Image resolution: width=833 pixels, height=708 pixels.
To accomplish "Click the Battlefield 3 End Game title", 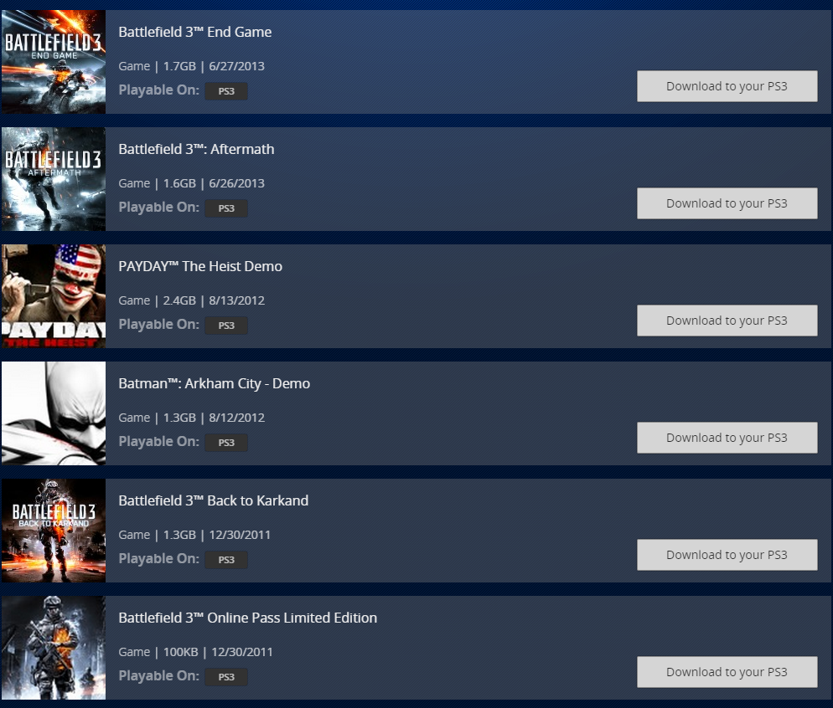I will coord(195,32).
